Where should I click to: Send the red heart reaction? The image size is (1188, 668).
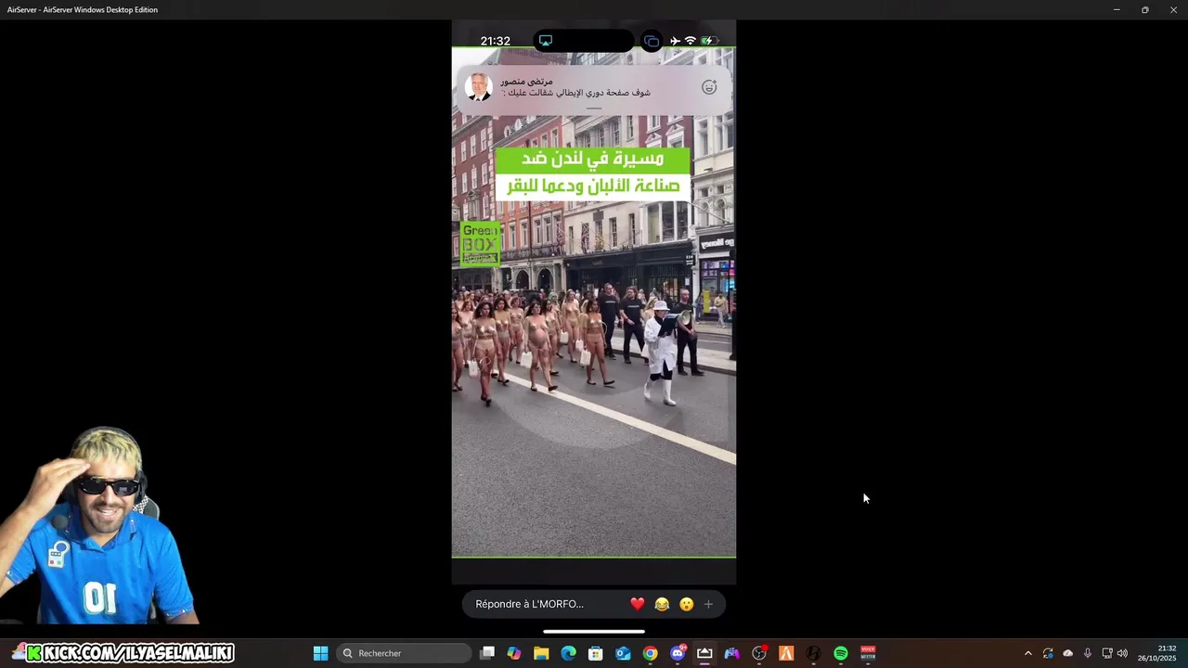[637, 604]
